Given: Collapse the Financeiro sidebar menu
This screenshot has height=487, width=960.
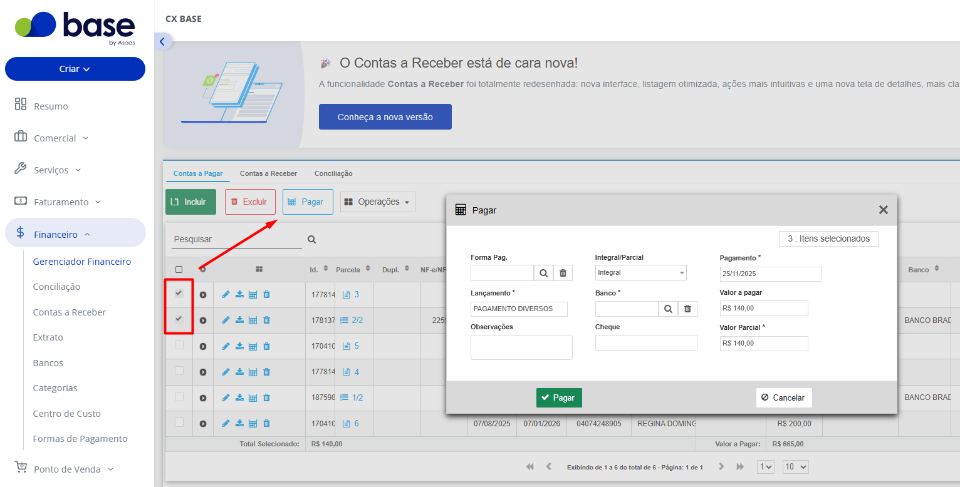Looking at the screenshot, I should click(x=75, y=234).
